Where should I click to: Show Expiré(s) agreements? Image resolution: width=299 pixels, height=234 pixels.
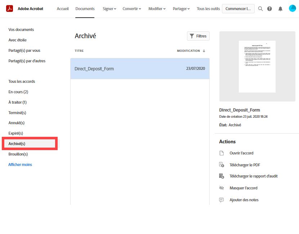15,134
